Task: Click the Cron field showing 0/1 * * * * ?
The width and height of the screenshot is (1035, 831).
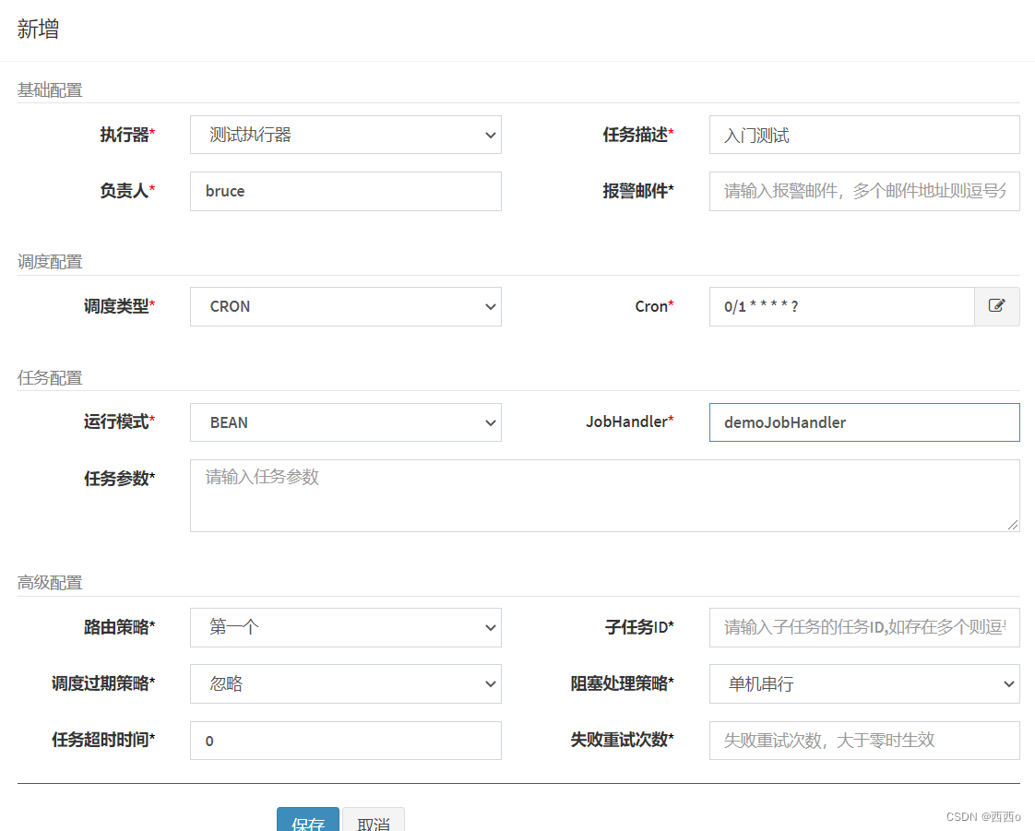Action: click(x=842, y=306)
